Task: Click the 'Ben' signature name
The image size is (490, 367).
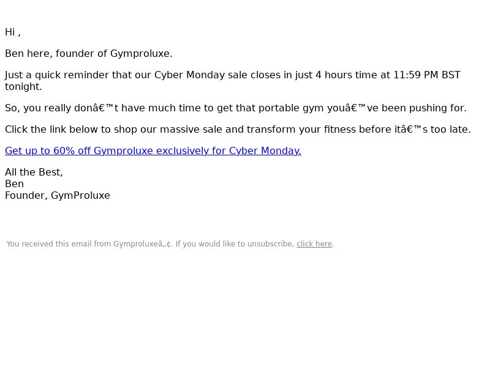Action: (14, 184)
